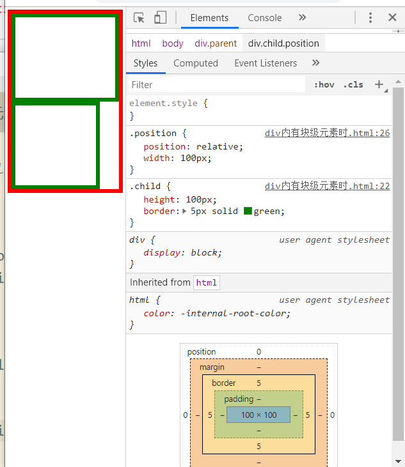
Task: Show more Styles sidebar tabs chevron
Action: (x=315, y=63)
